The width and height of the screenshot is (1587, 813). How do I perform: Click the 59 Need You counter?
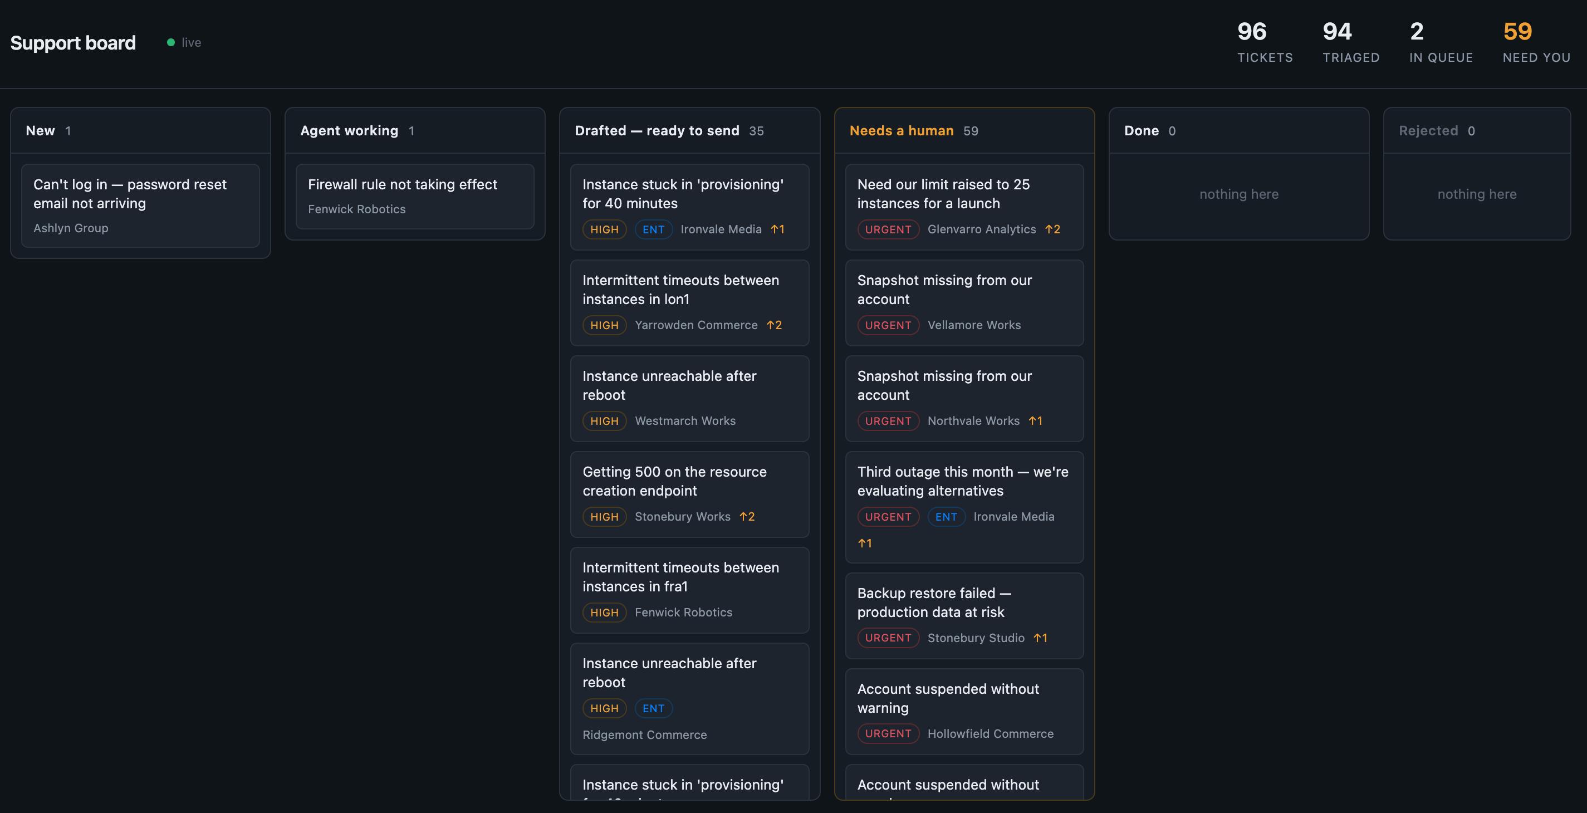[x=1536, y=42]
